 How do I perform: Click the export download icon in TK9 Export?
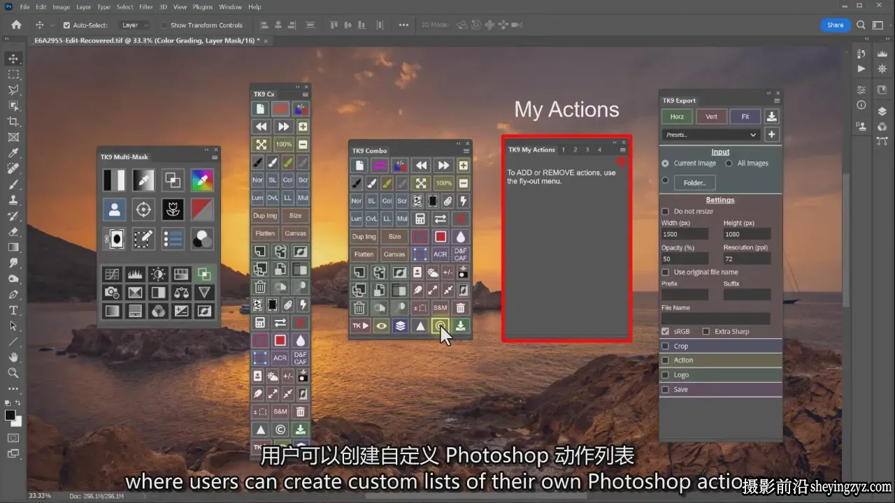click(x=772, y=117)
